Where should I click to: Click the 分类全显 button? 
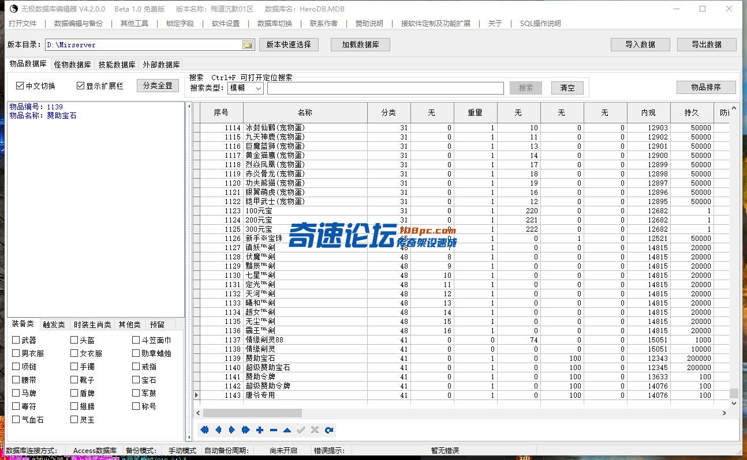pos(158,85)
